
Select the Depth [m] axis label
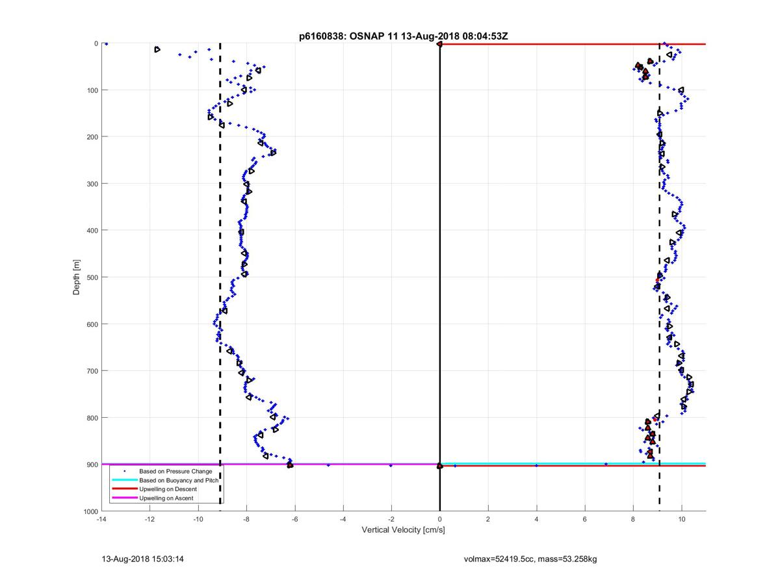point(77,277)
